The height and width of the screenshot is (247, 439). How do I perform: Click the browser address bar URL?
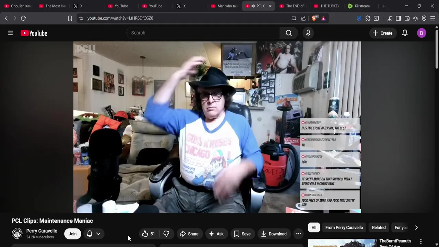120,18
